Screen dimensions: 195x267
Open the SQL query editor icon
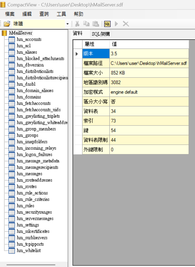[107, 24]
